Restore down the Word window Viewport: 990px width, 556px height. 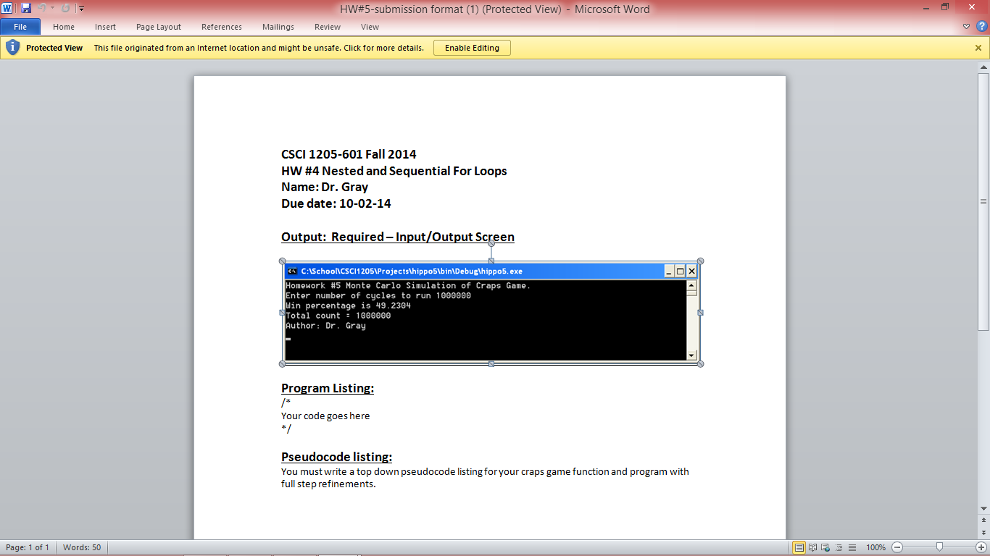[945, 8]
